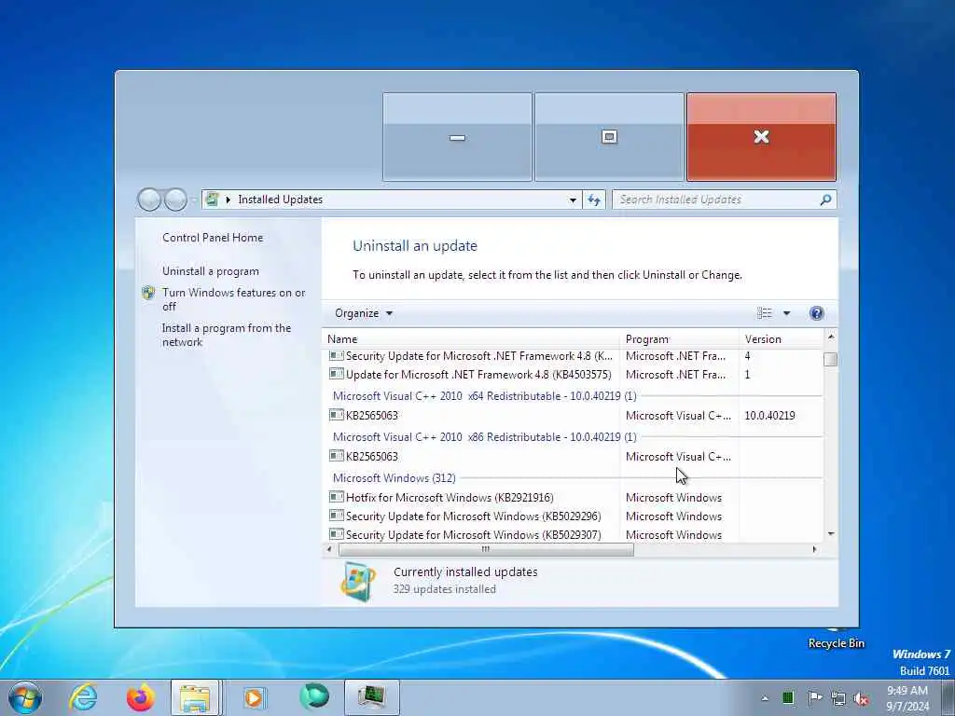Click Currently installed updates icon in details pane

coord(358,582)
